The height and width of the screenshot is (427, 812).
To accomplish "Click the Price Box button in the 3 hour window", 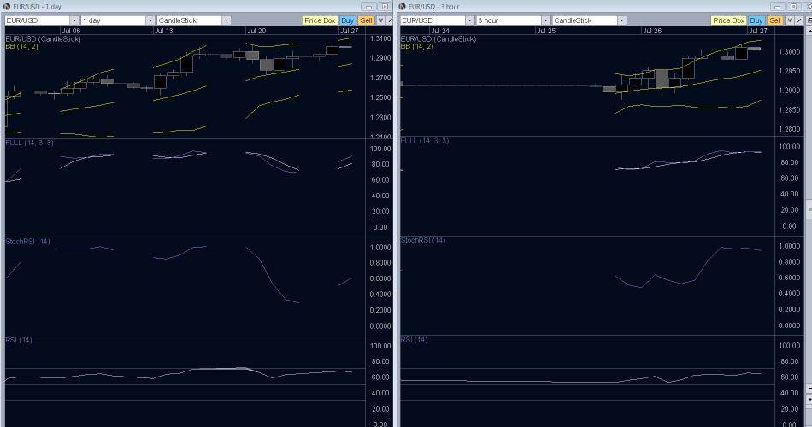I will (728, 20).
